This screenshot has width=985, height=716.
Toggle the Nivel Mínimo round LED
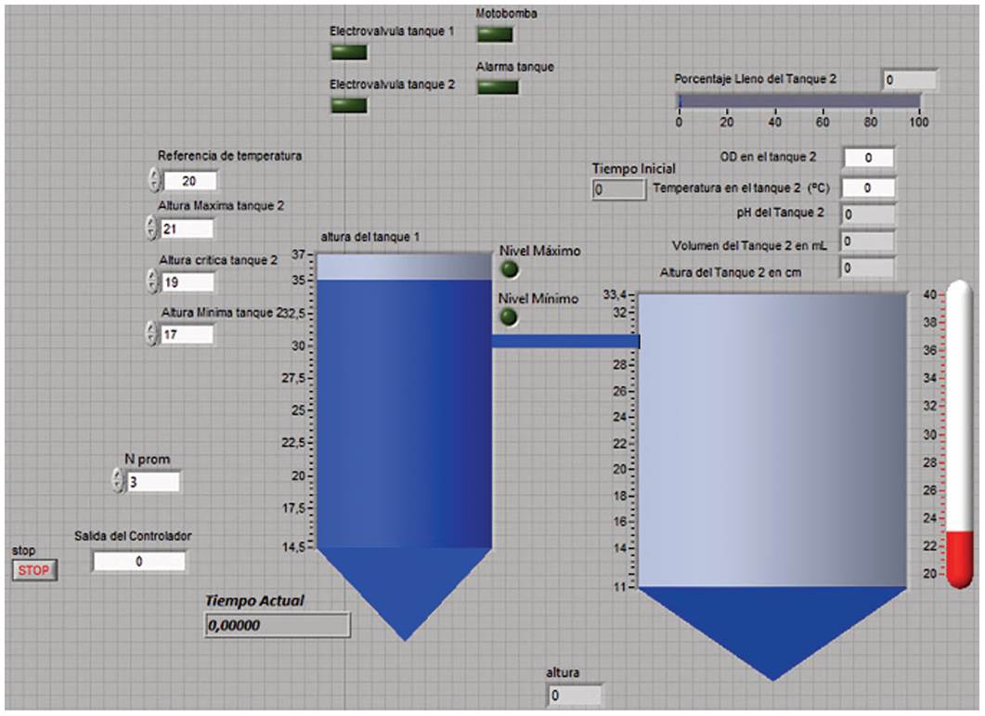[509, 318]
